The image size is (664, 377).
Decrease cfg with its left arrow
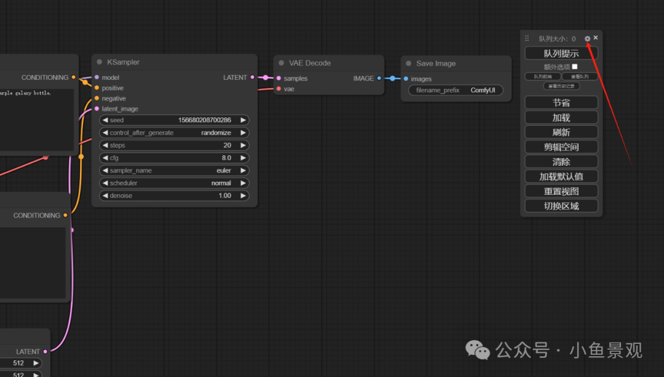(105, 158)
